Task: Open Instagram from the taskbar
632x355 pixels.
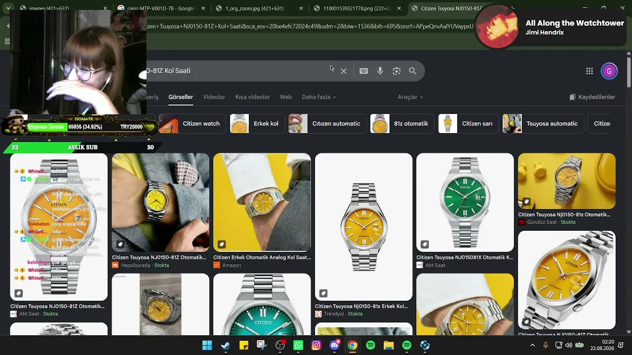Action: (x=316, y=346)
